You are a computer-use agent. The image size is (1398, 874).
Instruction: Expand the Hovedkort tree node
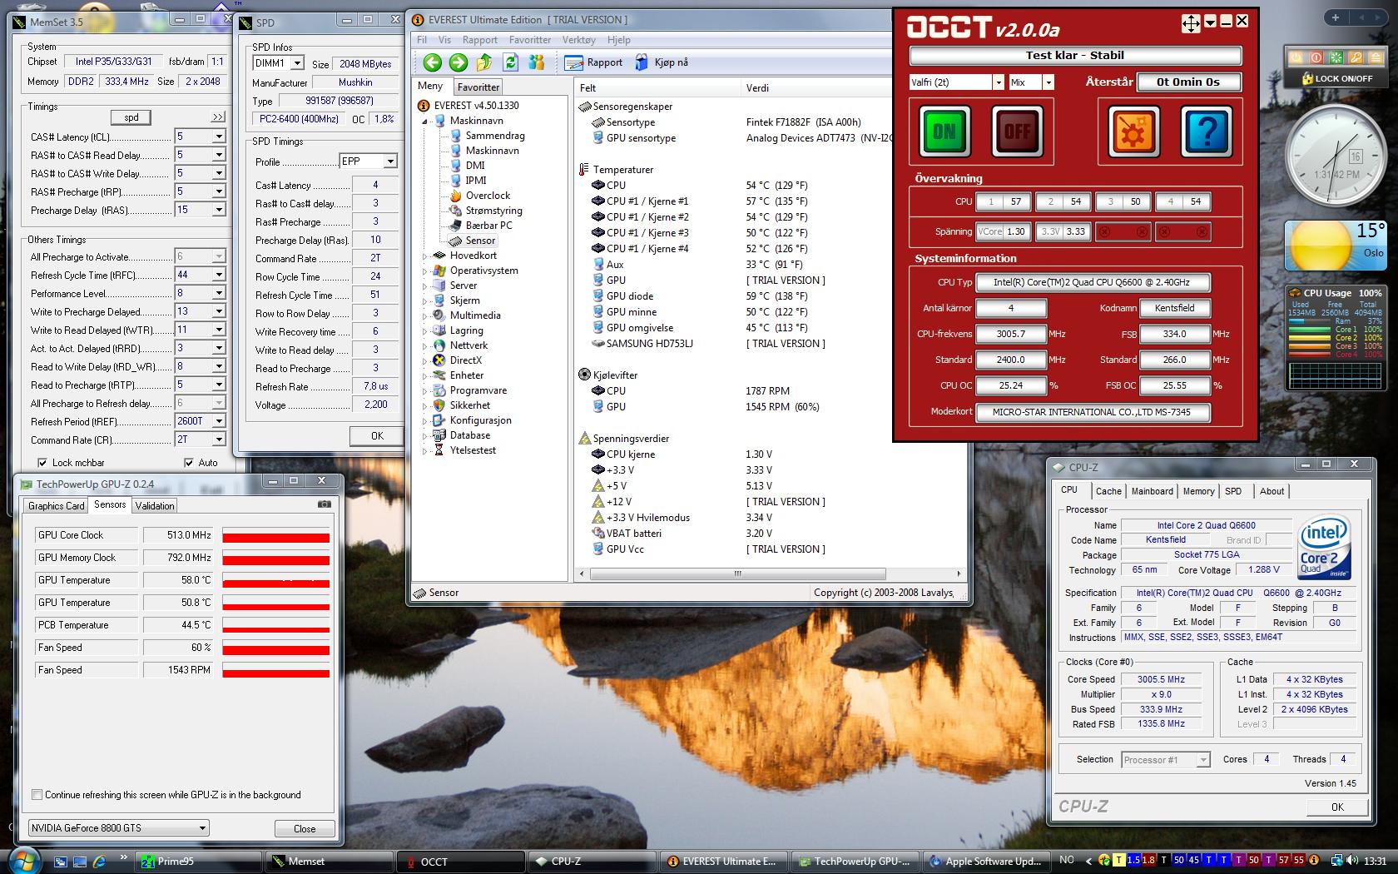click(x=425, y=256)
